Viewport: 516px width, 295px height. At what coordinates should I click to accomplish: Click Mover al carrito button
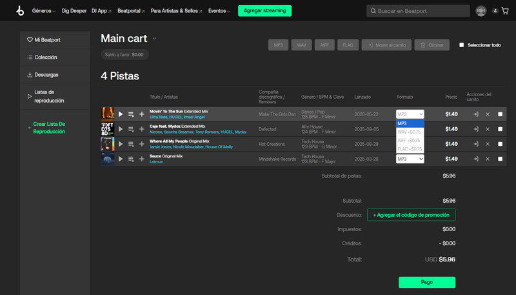point(386,45)
